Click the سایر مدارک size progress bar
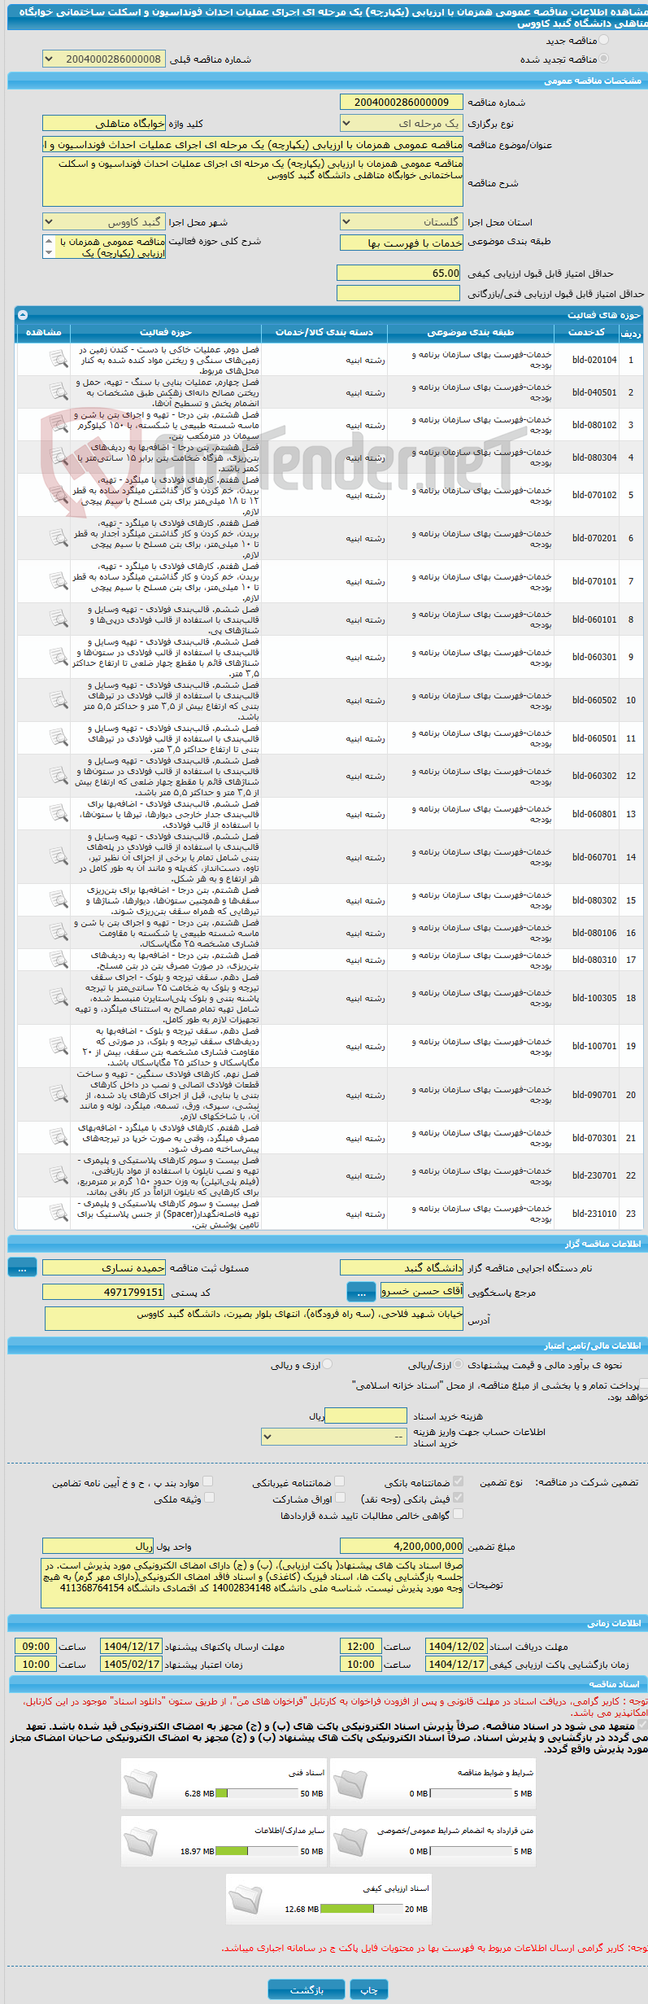Image resolution: width=648 pixels, height=2004 pixels. [x=257, y=1851]
